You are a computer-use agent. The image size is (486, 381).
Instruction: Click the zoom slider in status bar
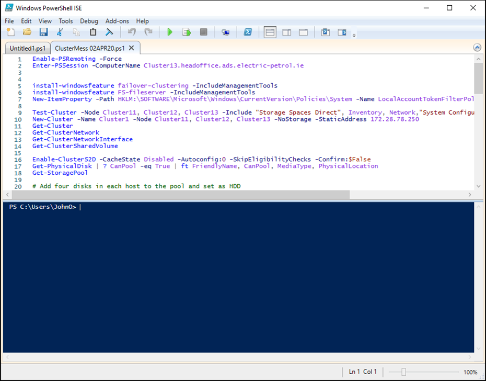[x=403, y=372]
